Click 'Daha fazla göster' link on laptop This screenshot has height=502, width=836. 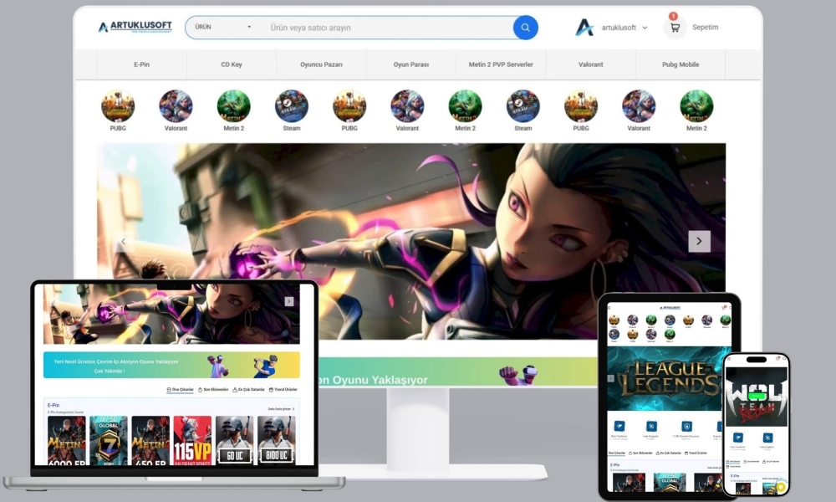click(x=281, y=409)
